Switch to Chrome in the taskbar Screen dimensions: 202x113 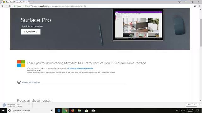tap(66, 110)
